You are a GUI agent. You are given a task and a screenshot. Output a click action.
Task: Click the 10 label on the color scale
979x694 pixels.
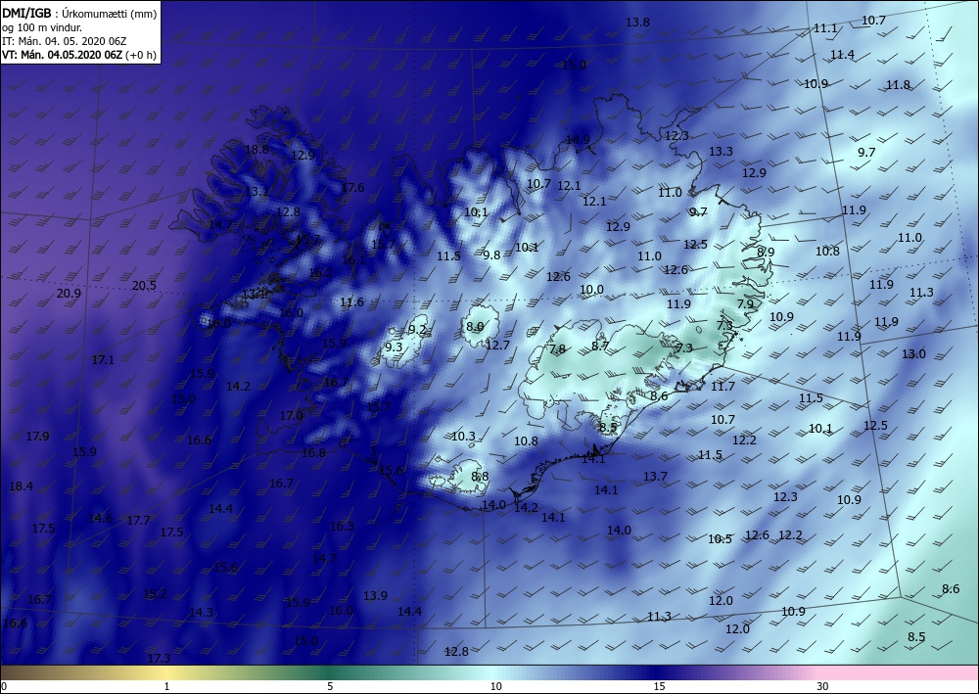(x=495, y=686)
